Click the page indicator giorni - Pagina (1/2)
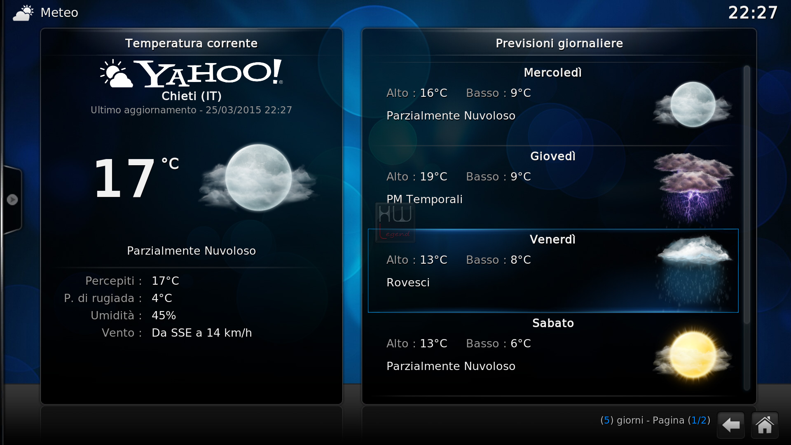 pos(655,420)
